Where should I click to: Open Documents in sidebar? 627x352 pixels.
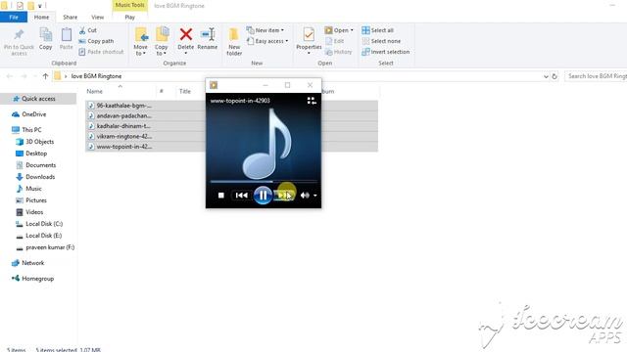[x=41, y=165]
